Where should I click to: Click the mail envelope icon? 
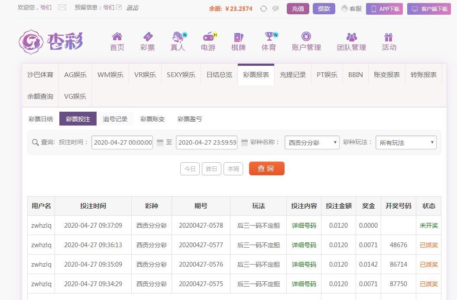tap(62, 7)
